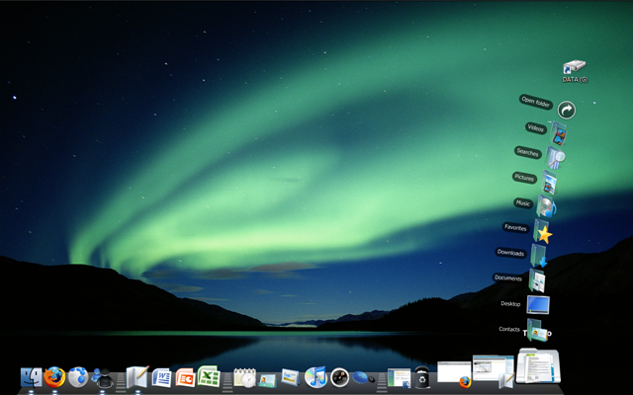Viewport: 633px width, 395px height.
Task: Open the calendar and clock icon
Action: [244, 377]
